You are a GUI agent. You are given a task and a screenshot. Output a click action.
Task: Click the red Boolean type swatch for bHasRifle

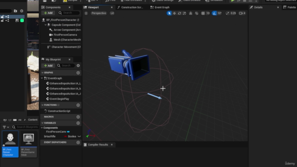click(x=65, y=136)
